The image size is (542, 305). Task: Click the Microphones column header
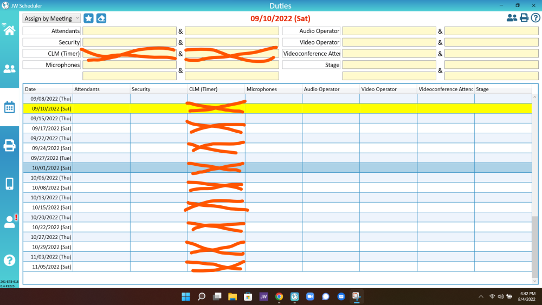point(274,89)
